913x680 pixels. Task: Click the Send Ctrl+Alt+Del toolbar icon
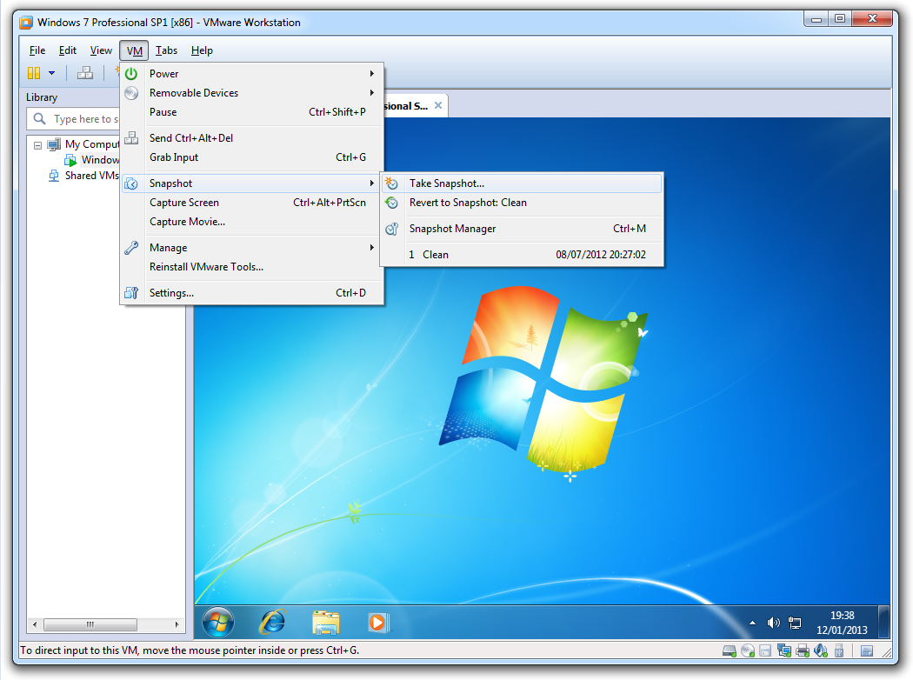coord(85,73)
